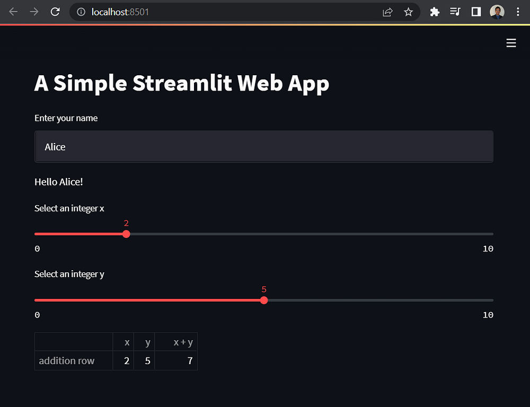This screenshot has width=530, height=407.
Task: Open the Chrome profile avatar
Action: (497, 12)
